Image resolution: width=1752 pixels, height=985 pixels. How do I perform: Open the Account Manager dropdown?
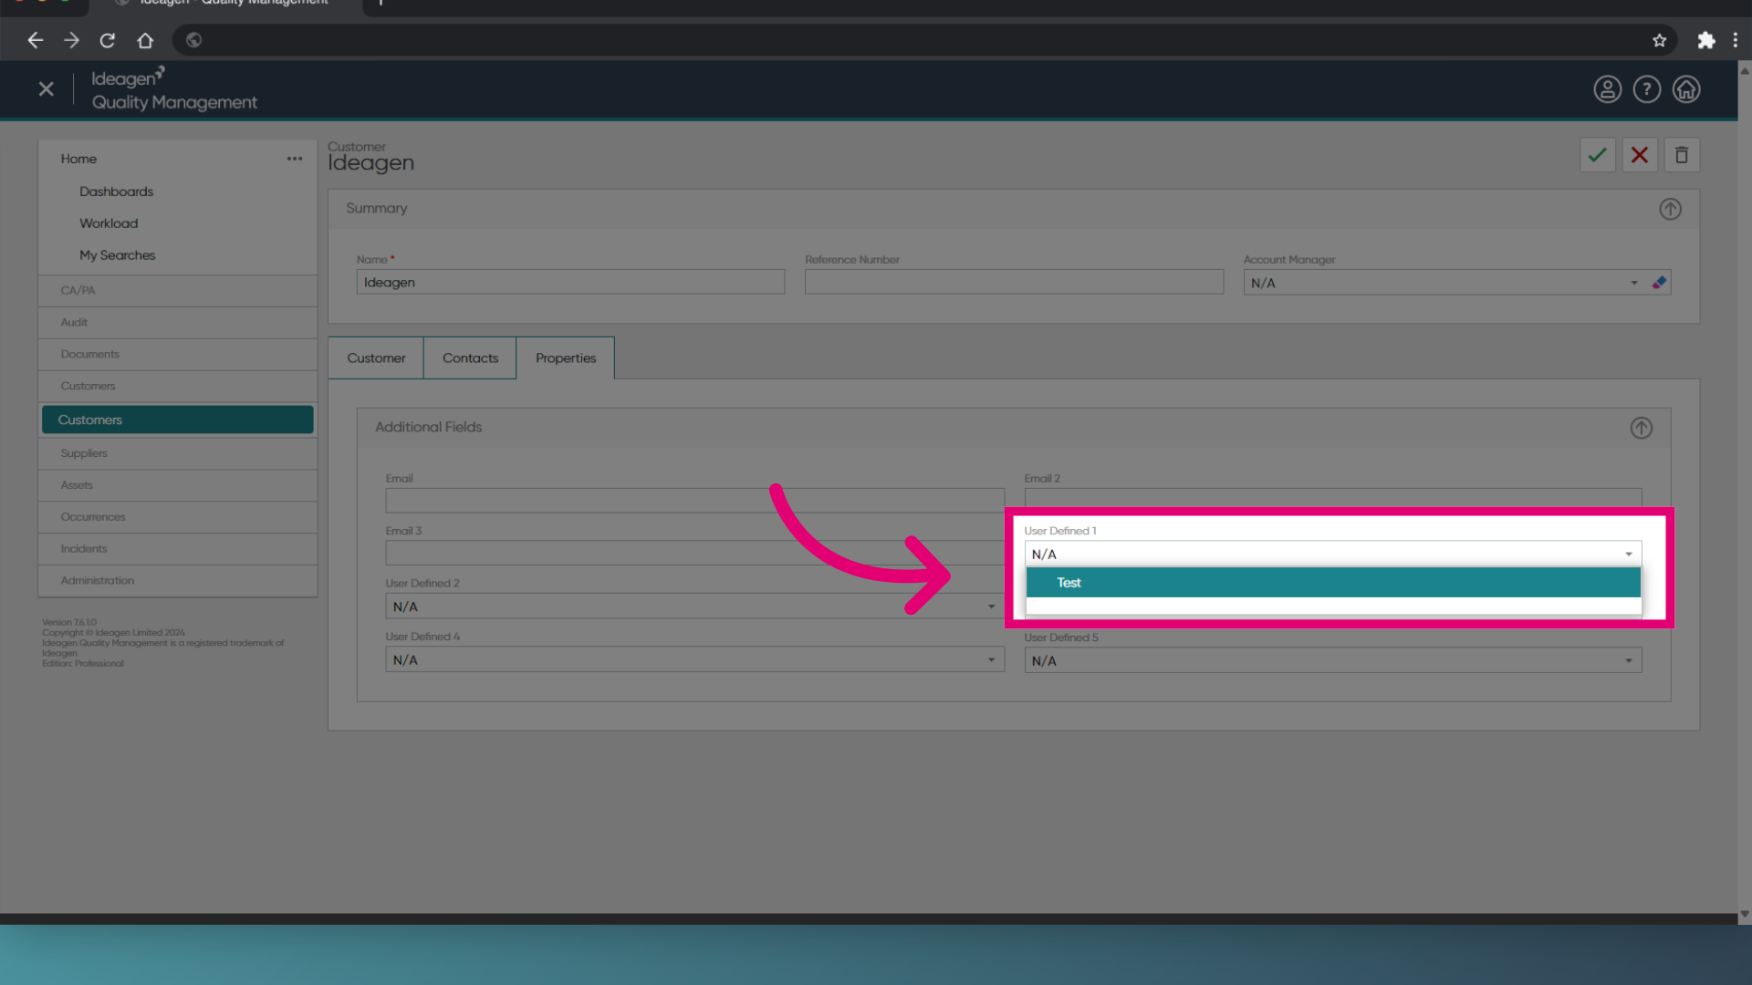tap(1633, 283)
